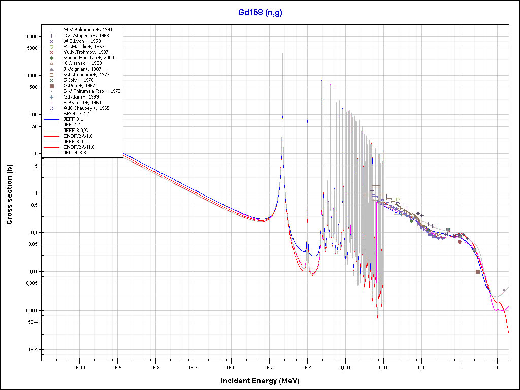Select the Yu.N.Trofimov 1987 crossed-circle marker
520x390 pixels.
(x=52, y=52)
